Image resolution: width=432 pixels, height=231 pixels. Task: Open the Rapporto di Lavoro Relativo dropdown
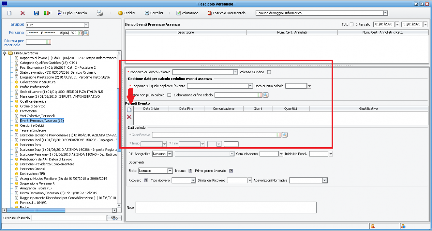click(235, 72)
